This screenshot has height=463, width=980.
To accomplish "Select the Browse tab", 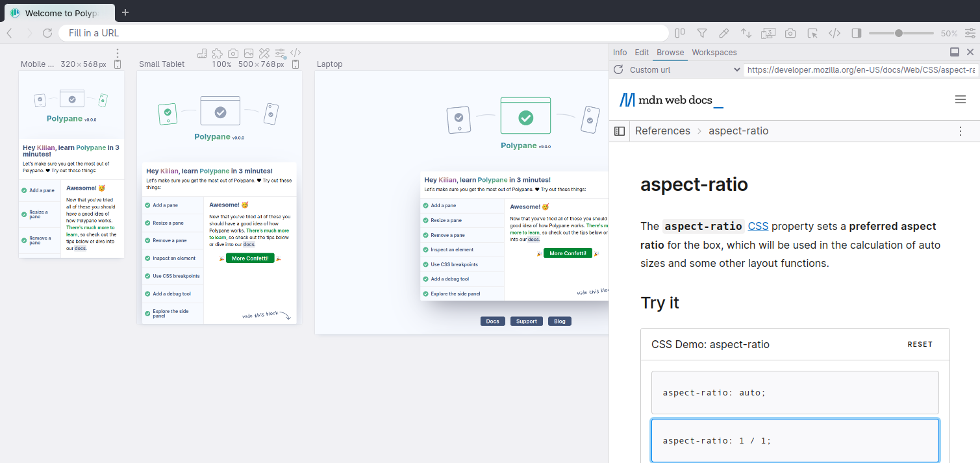I will point(670,53).
